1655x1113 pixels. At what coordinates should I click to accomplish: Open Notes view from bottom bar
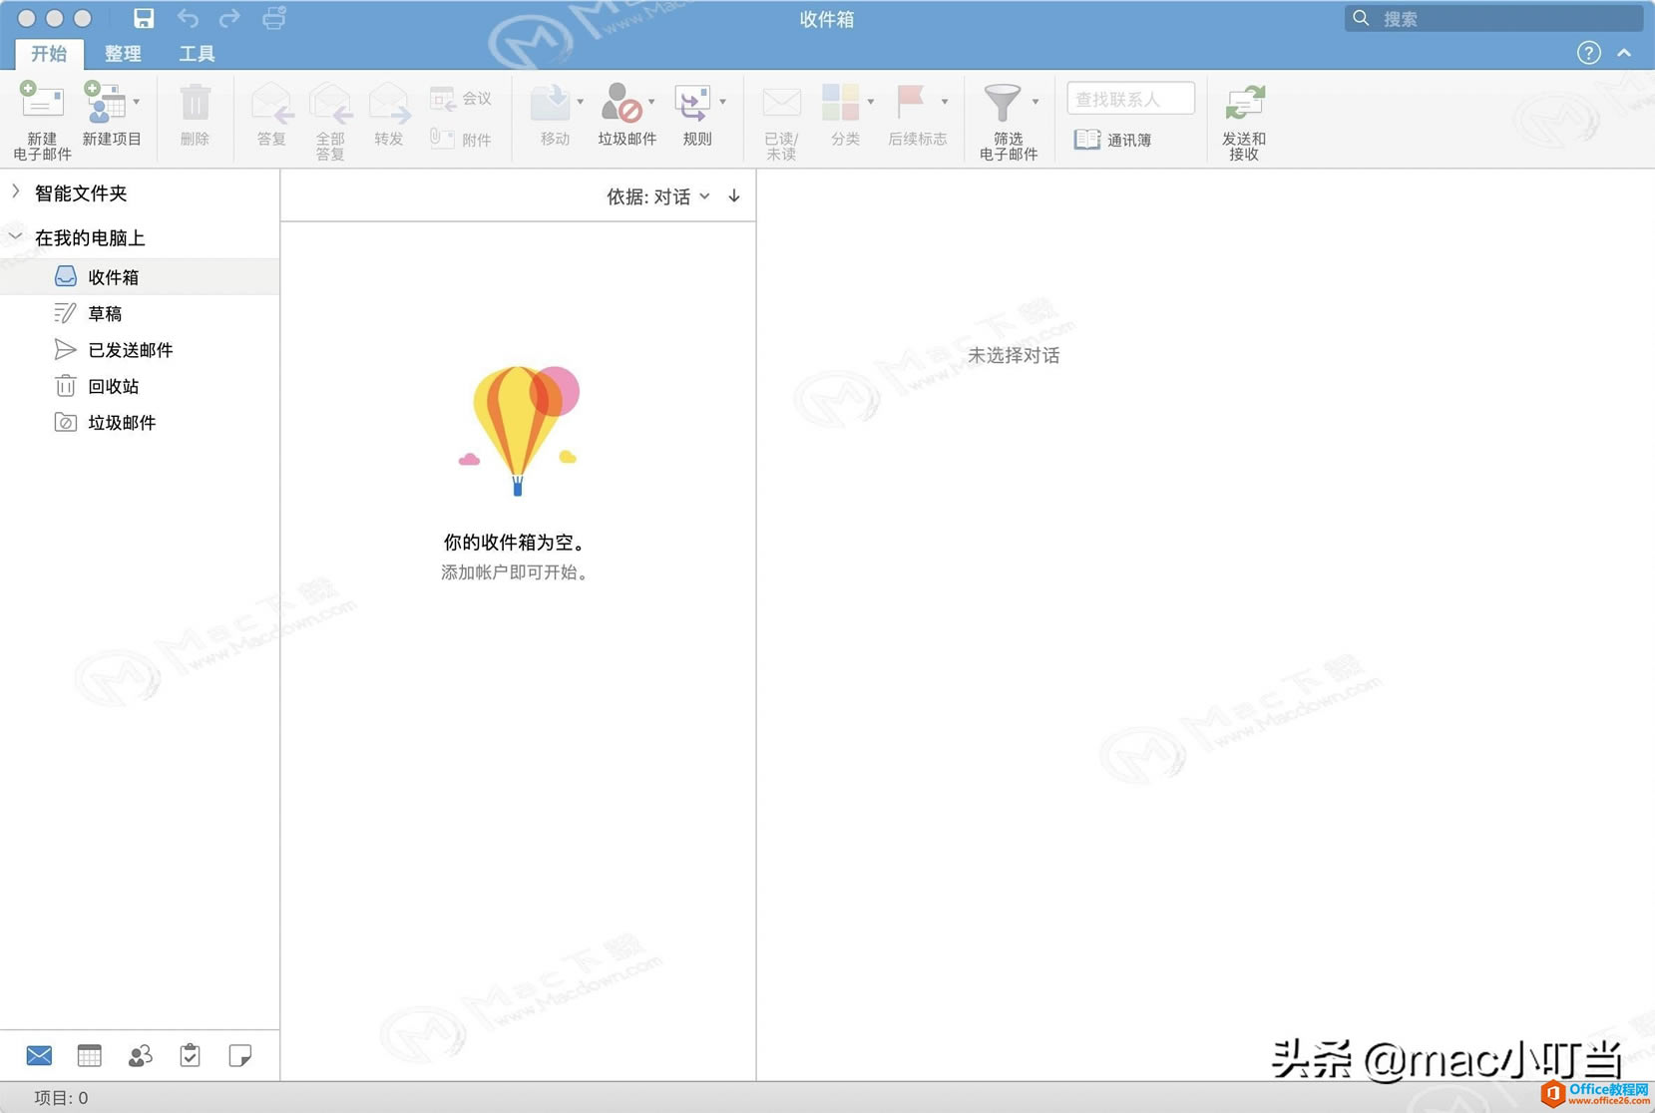click(239, 1055)
